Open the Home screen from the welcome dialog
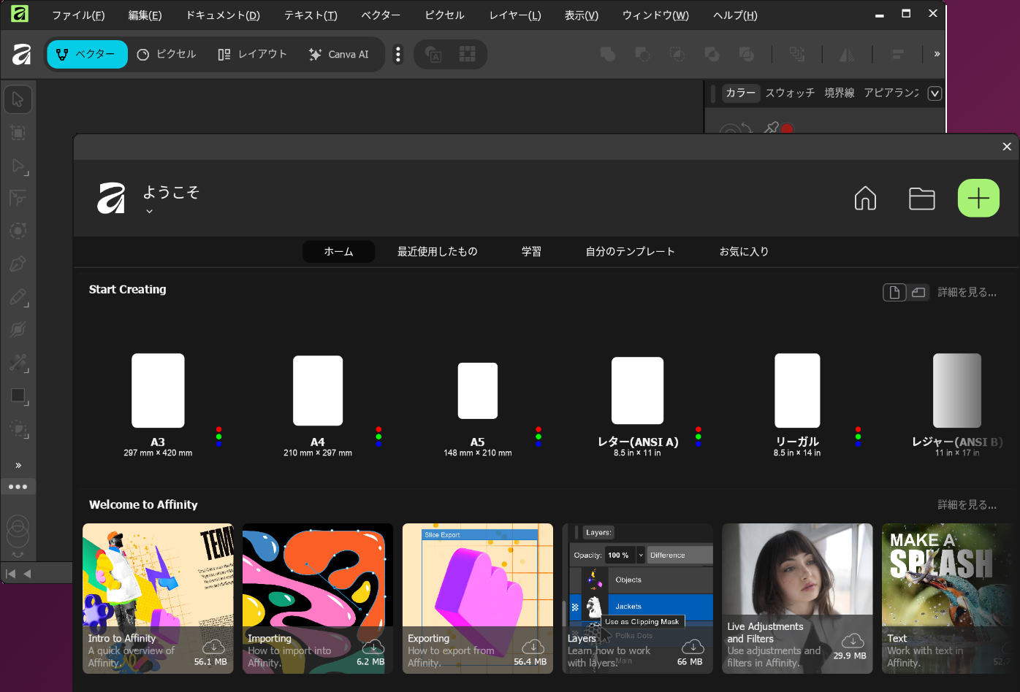This screenshot has width=1020, height=692. (x=865, y=198)
